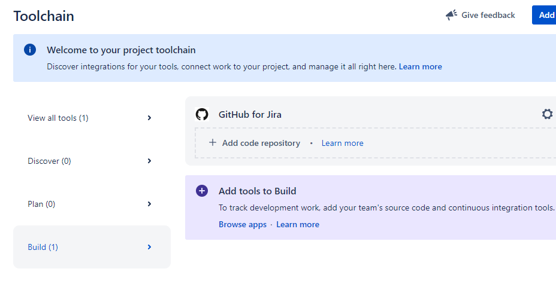Click the Browse apps link
556x290 pixels.
(x=242, y=224)
